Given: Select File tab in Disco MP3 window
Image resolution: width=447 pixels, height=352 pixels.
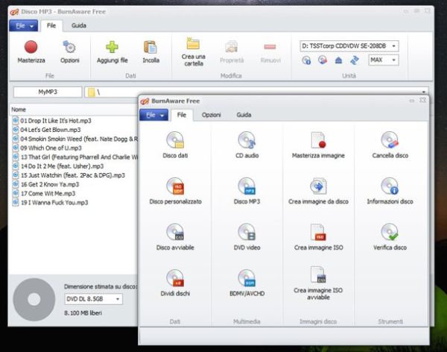Looking at the screenshot, I should click(x=51, y=25).
